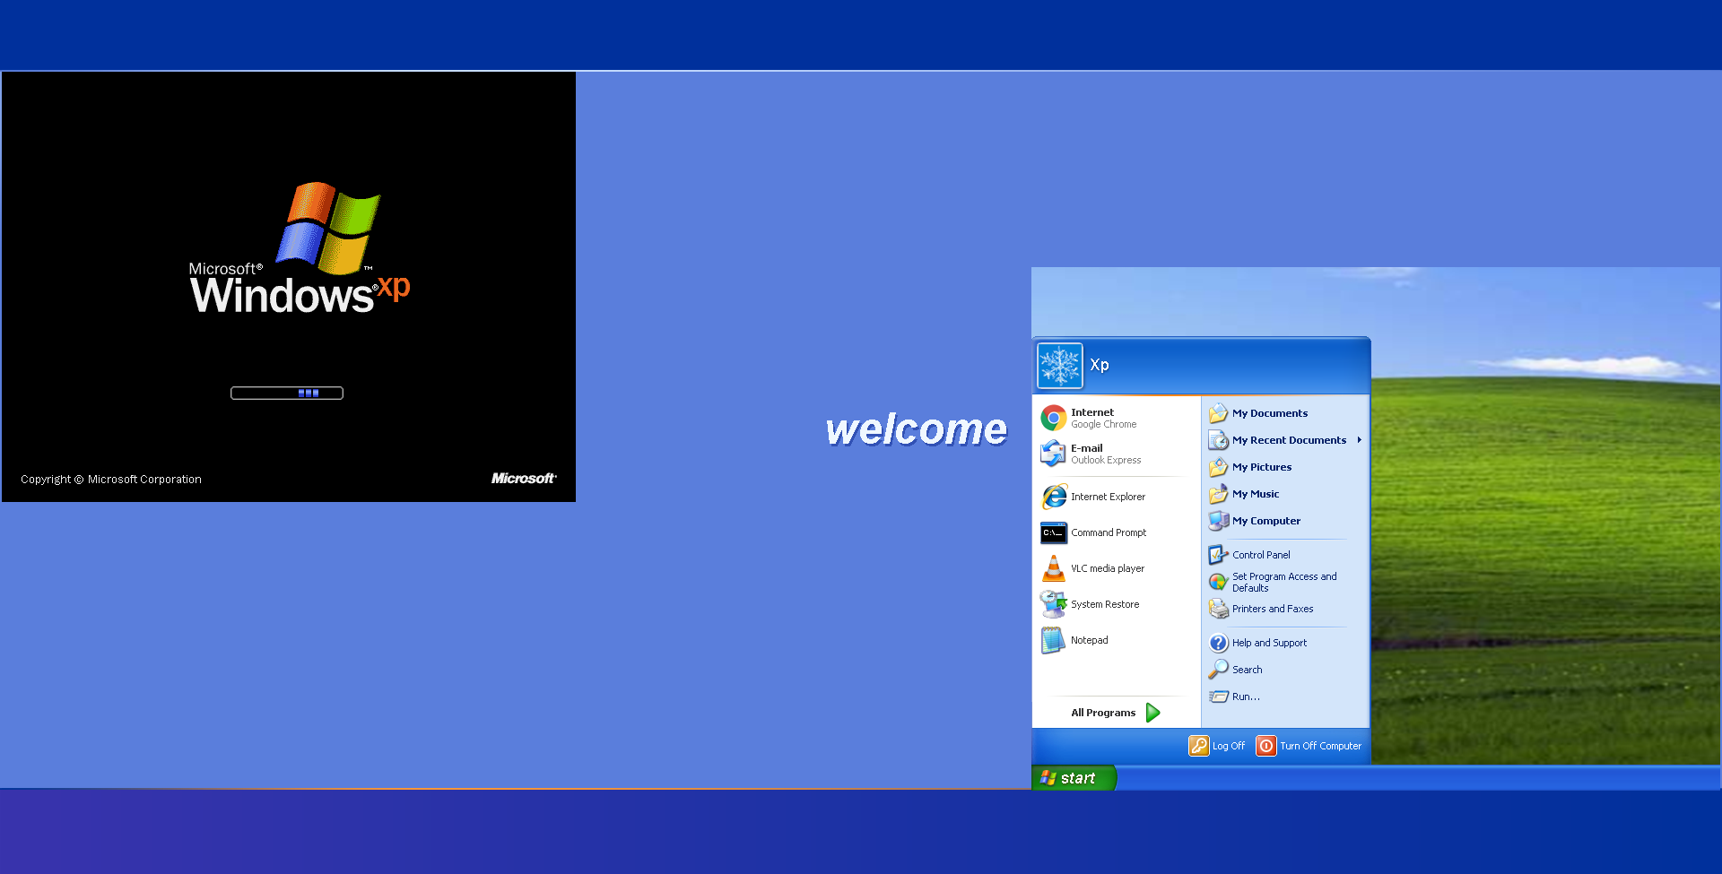The width and height of the screenshot is (1722, 874).
Task: Open the System Restore icon
Action: [x=1053, y=604]
